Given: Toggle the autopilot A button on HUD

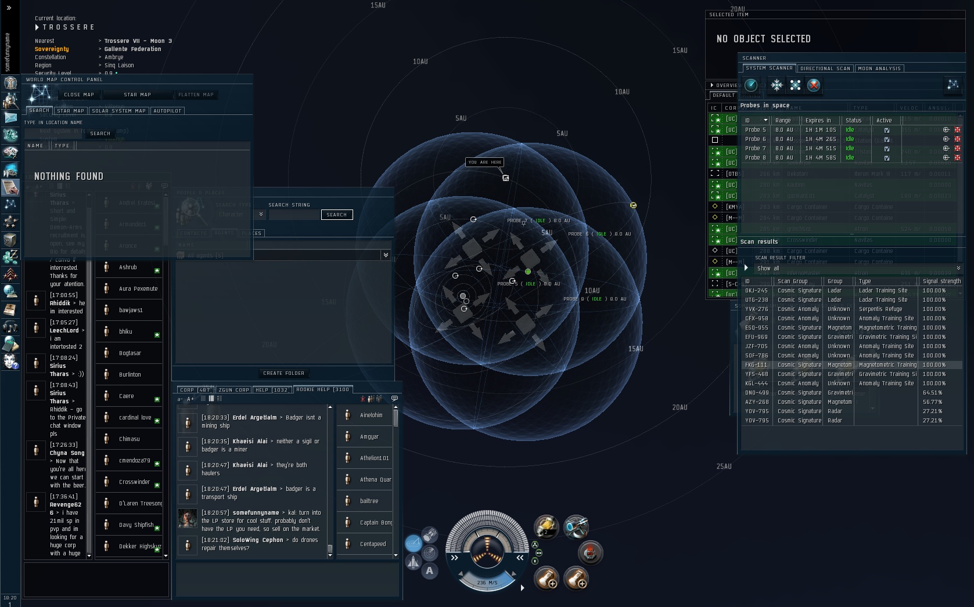Looking at the screenshot, I should point(430,571).
